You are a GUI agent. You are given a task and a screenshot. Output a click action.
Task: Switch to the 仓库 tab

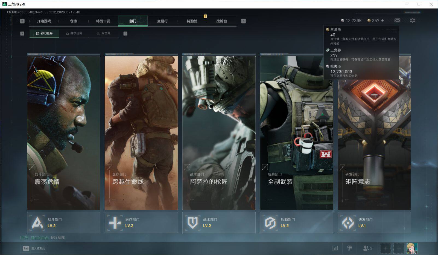[x=74, y=21]
